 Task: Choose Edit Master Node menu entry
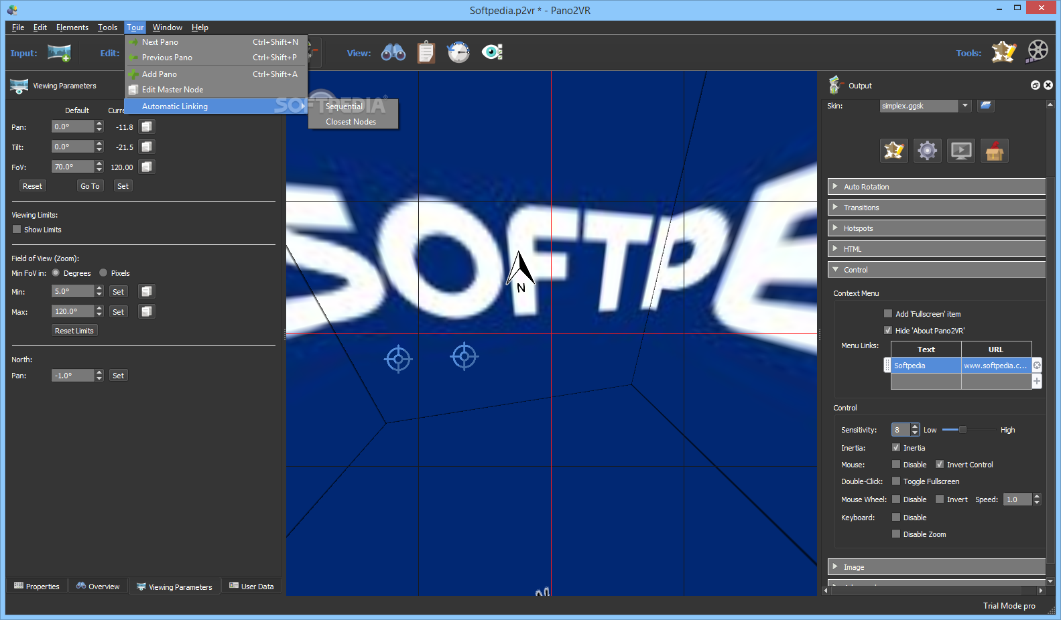[216, 90]
